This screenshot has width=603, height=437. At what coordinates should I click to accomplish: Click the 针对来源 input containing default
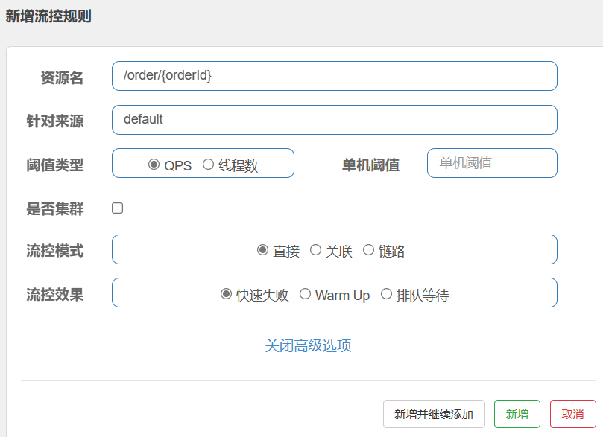point(334,120)
